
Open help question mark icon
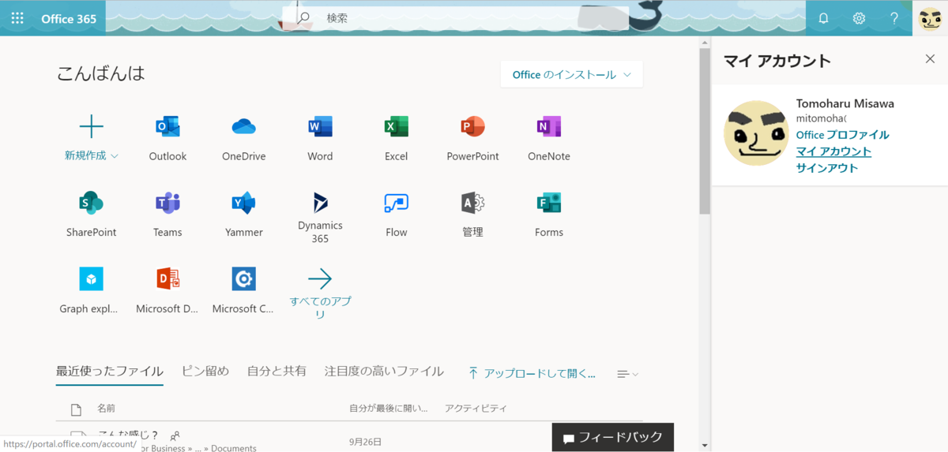click(894, 18)
